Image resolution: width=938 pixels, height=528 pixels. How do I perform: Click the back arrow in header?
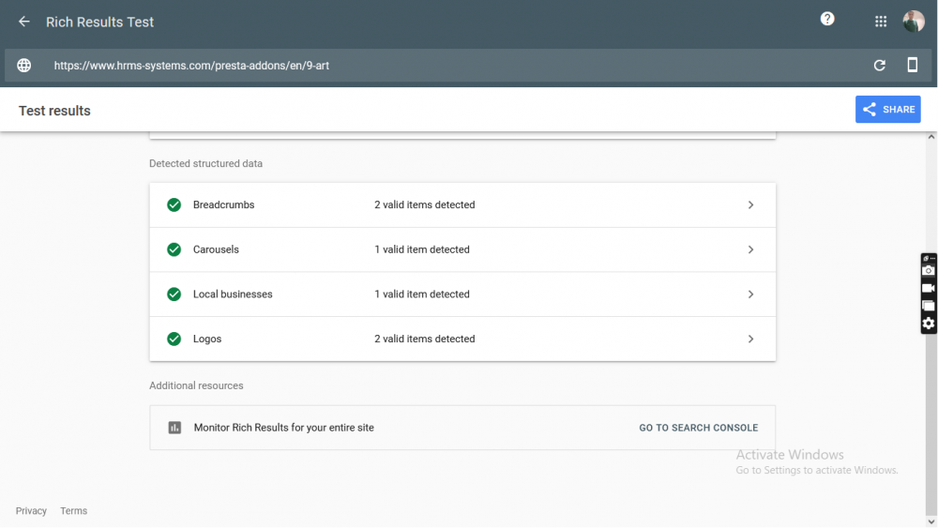coord(24,22)
